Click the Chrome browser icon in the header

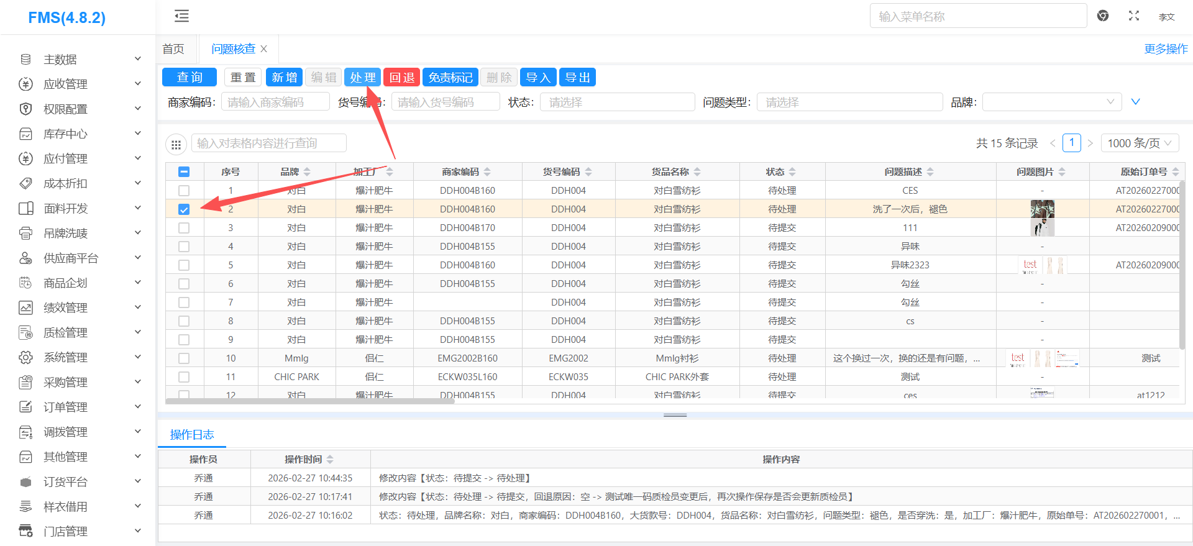click(1103, 16)
